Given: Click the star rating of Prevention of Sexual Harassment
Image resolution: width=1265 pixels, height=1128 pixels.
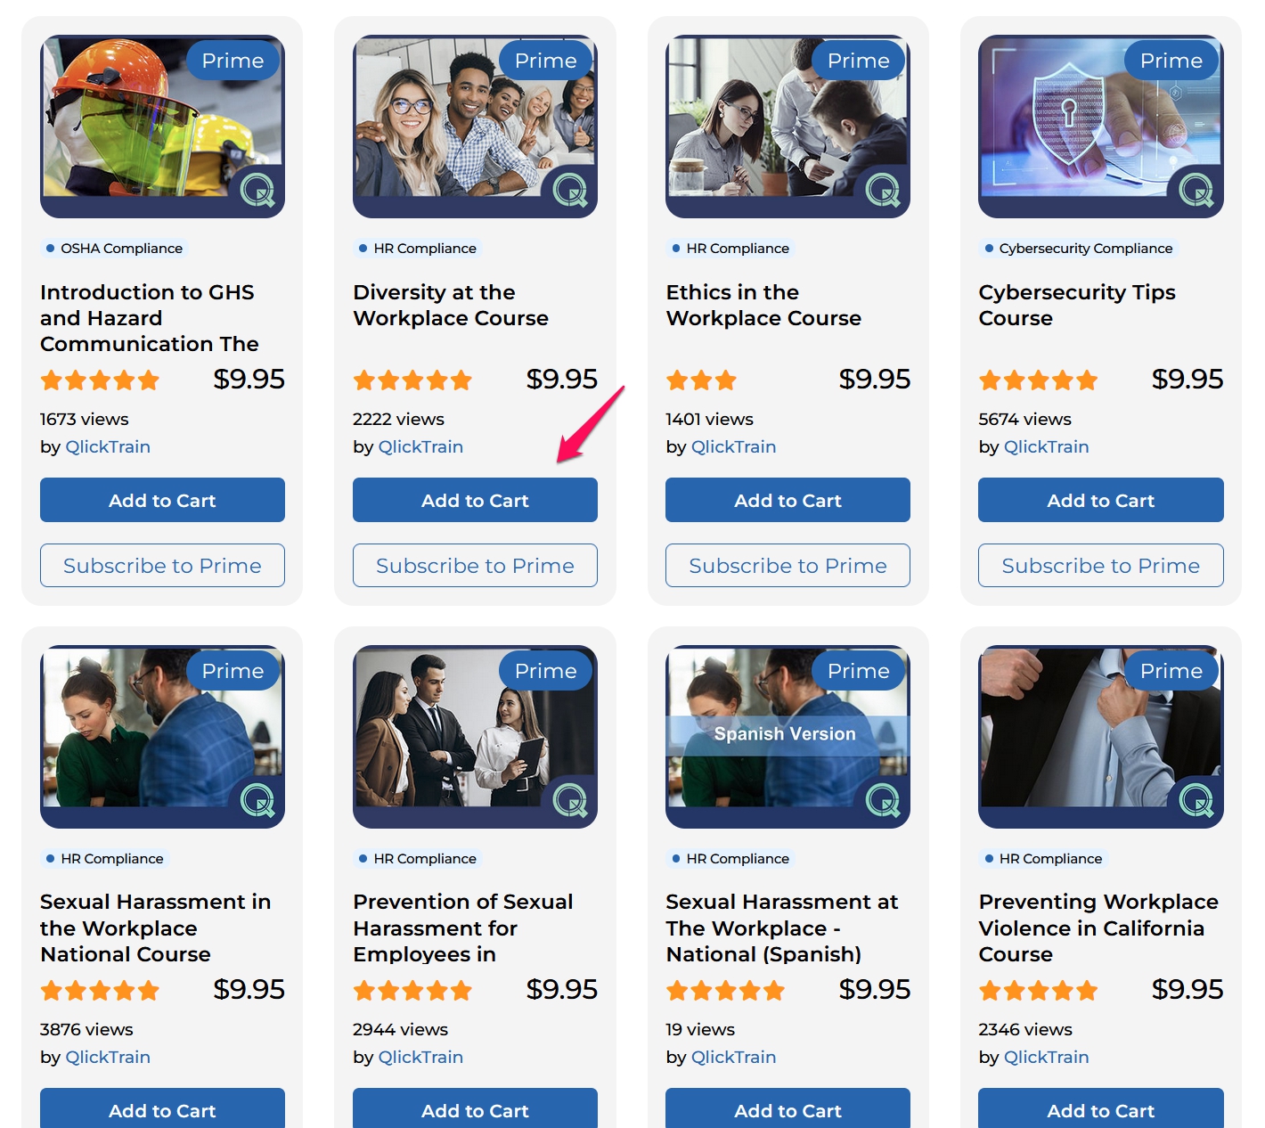Looking at the screenshot, I should tap(412, 991).
